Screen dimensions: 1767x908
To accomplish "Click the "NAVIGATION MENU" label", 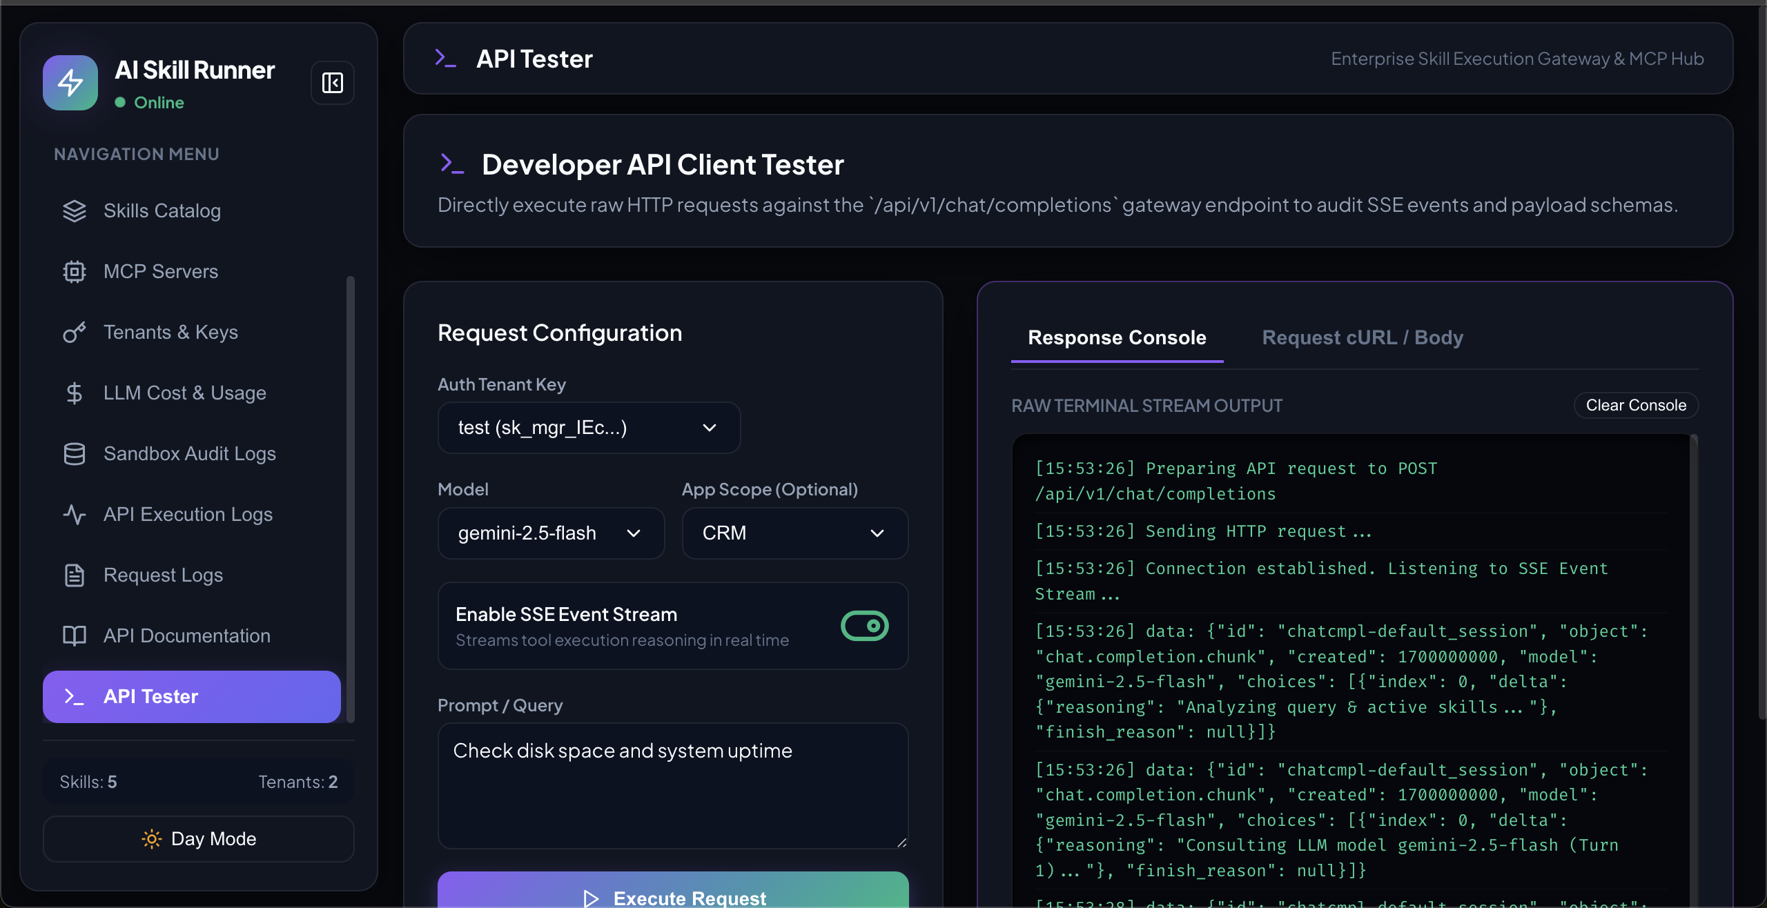I will (x=137, y=155).
